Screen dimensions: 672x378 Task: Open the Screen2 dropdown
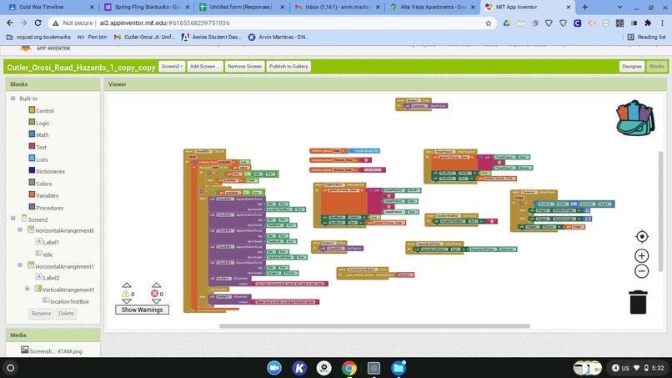[172, 67]
